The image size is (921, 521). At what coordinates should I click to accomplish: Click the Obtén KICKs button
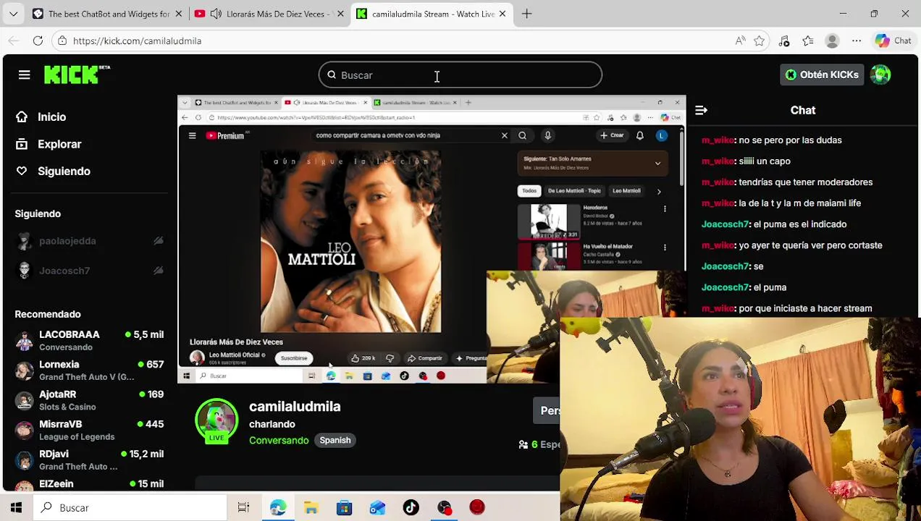822,75
